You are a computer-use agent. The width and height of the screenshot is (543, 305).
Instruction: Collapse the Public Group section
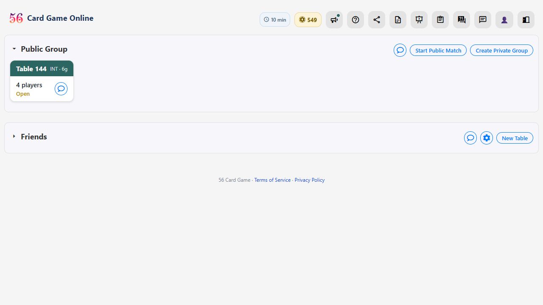pyautogui.click(x=14, y=49)
